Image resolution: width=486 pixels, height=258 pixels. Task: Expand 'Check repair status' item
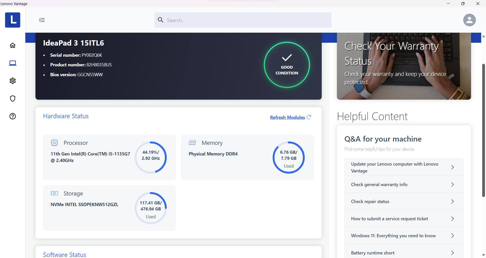(403, 202)
